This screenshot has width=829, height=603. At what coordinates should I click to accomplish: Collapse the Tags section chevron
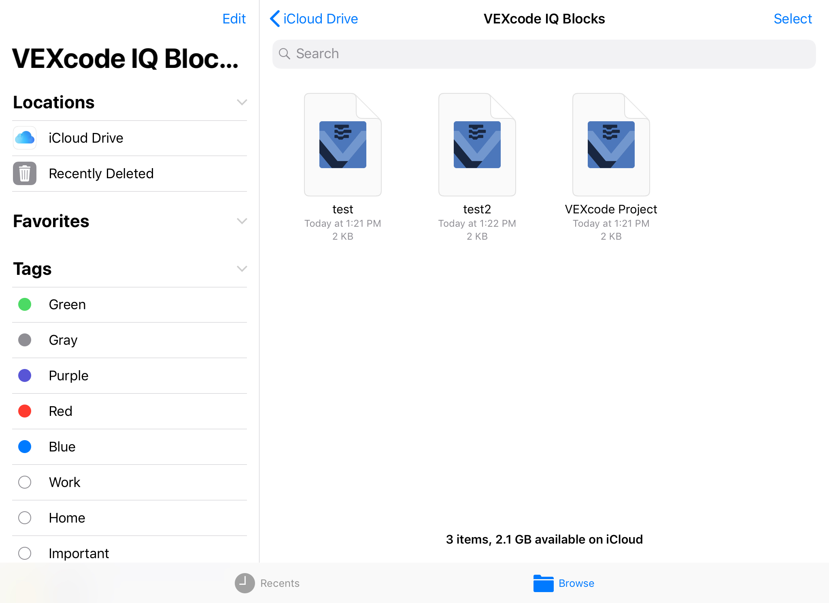[x=242, y=269]
